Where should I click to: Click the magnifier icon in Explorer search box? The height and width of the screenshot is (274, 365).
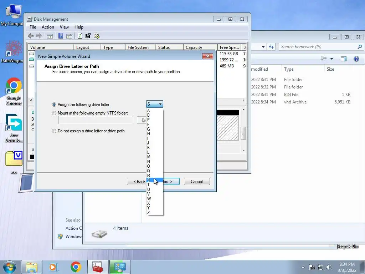360,47
